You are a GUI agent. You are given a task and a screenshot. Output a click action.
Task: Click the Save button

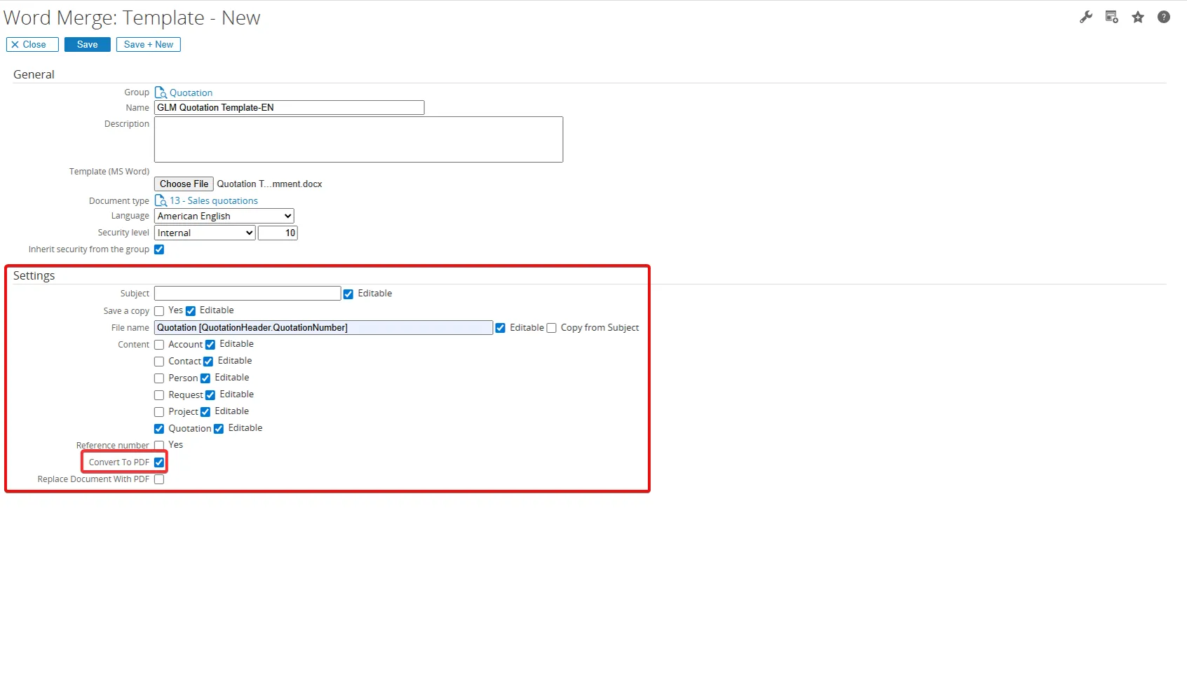[x=87, y=45]
